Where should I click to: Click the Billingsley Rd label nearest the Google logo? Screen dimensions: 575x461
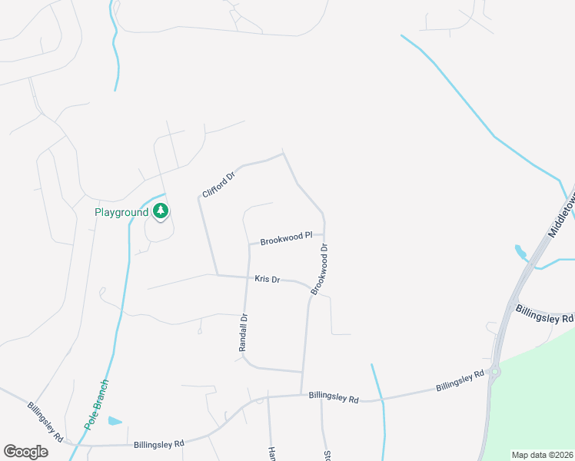point(159,445)
